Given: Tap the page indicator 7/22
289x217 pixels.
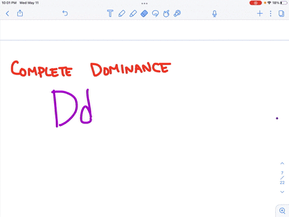Looking at the screenshot, I should point(282,178).
